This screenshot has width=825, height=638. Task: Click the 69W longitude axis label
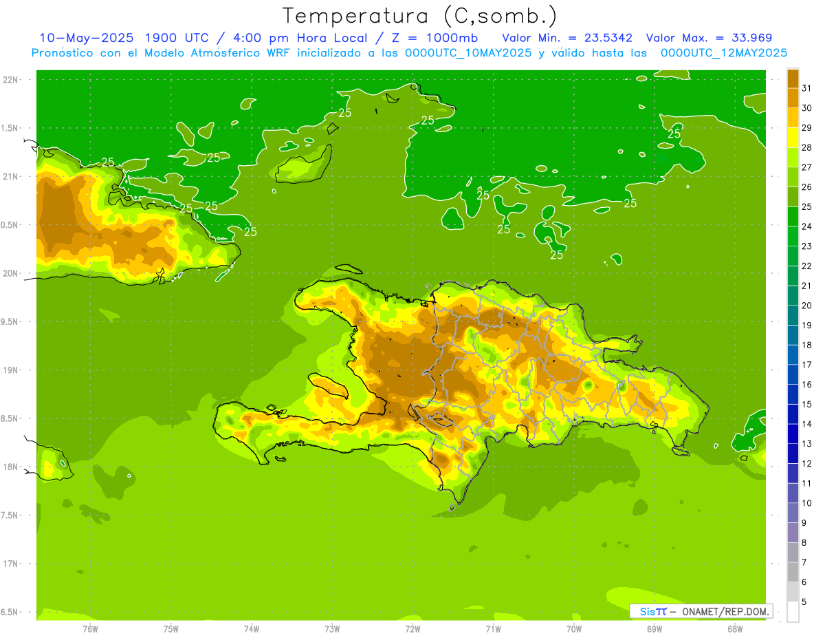point(654,629)
